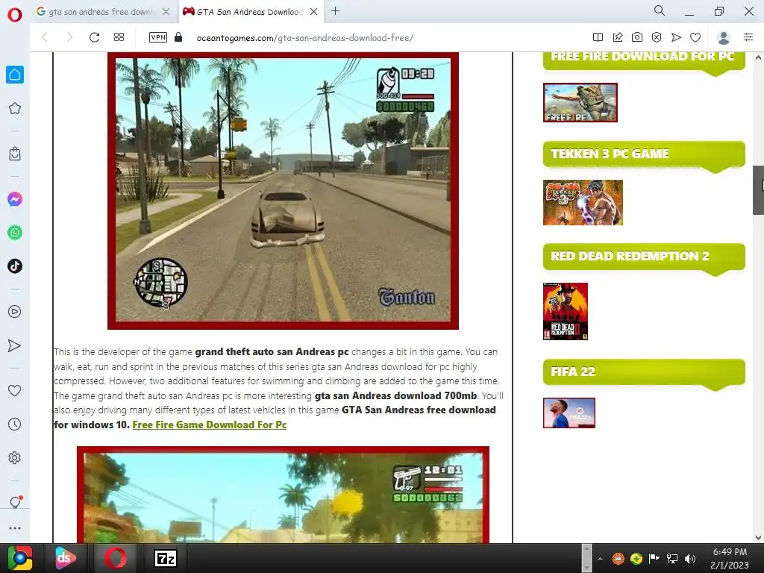The image size is (764, 573).
Task: Open the ad blocker shield icon
Action: [x=657, y=37]
